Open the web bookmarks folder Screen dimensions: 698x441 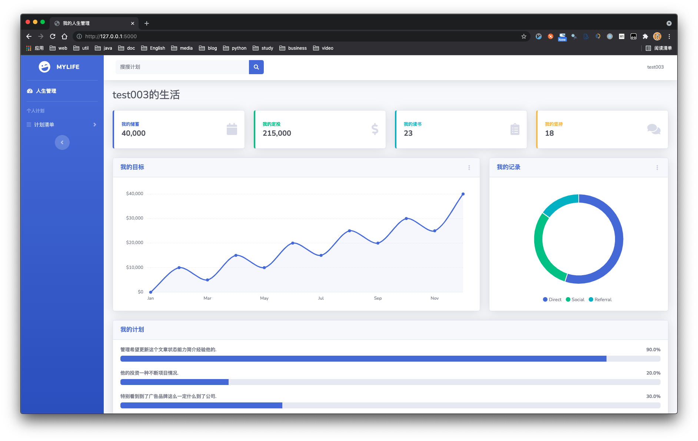coord(59,48)
